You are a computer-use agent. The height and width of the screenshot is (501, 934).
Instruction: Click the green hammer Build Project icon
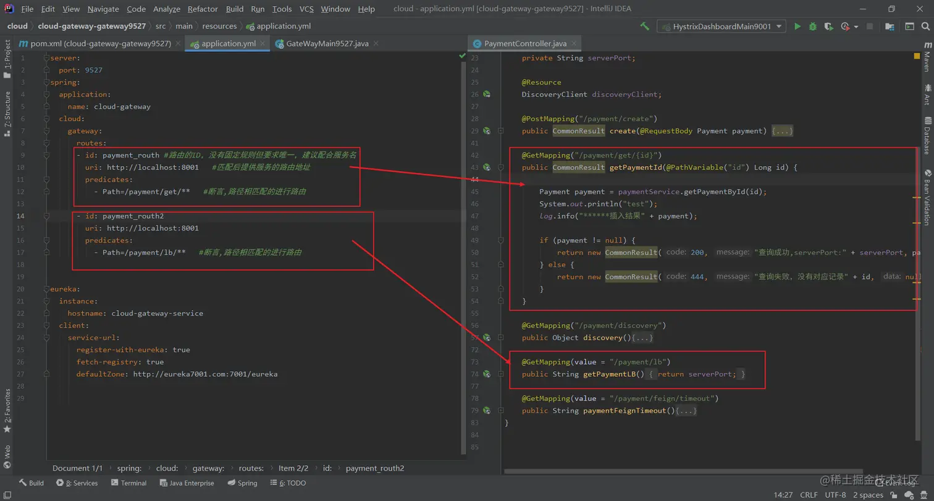coord(645,26)
